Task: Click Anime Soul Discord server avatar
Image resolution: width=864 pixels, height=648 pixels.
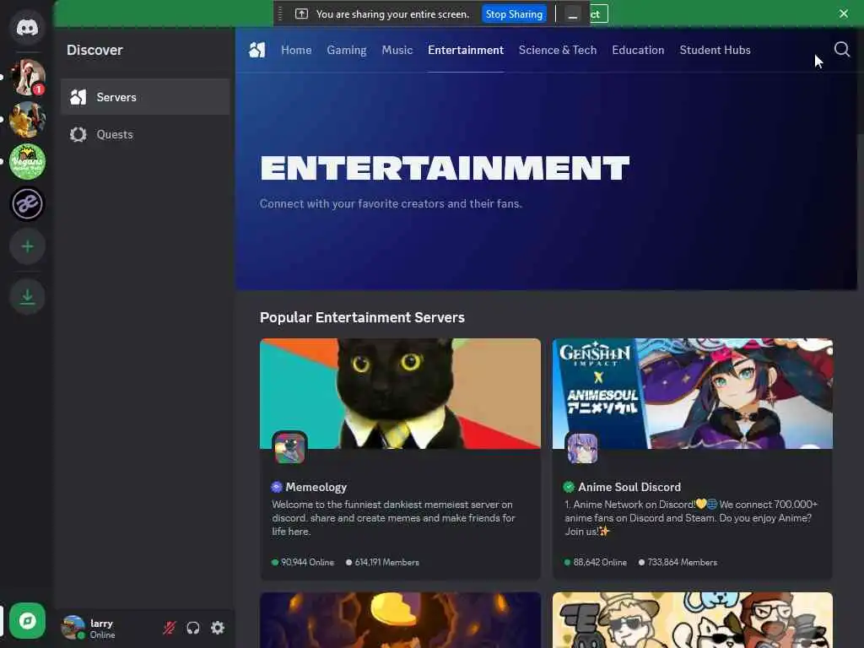Action: tap(582, 448)
